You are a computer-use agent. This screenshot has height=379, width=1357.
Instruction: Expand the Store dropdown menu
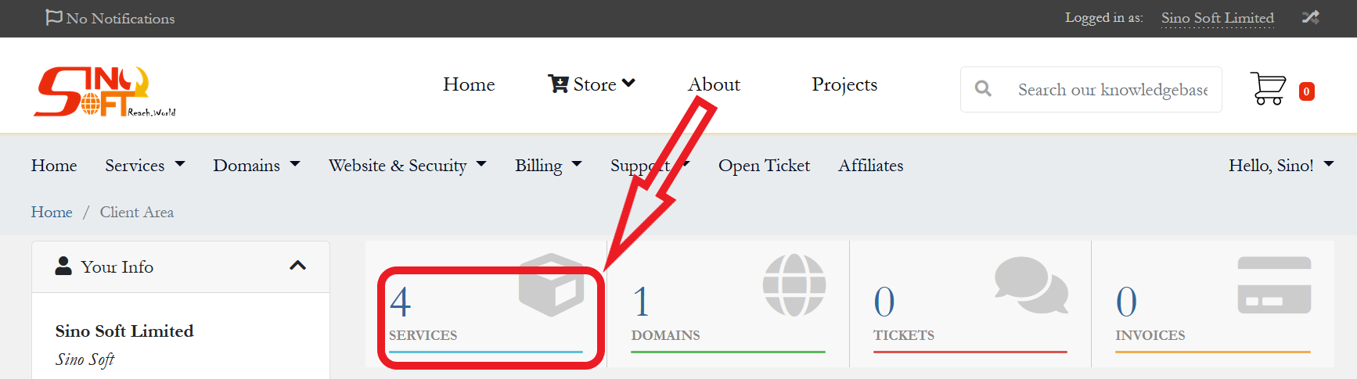coord(592,84)
